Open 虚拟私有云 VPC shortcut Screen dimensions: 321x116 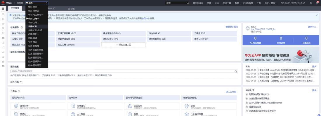click(x=124, y=39)
